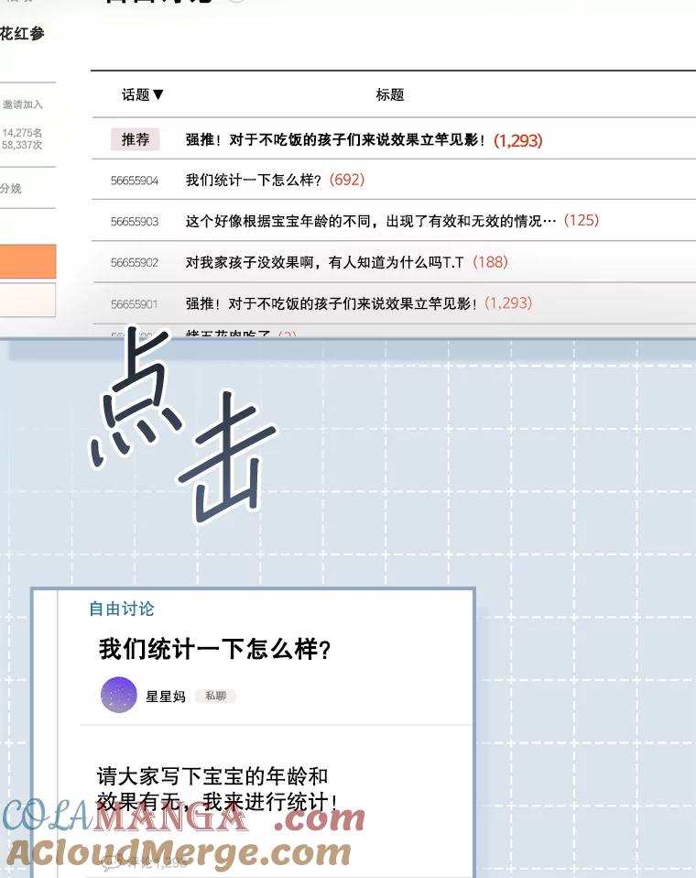Open post 对我家孩子没效果啊
The image size is (696, 878).
point(324,262)
